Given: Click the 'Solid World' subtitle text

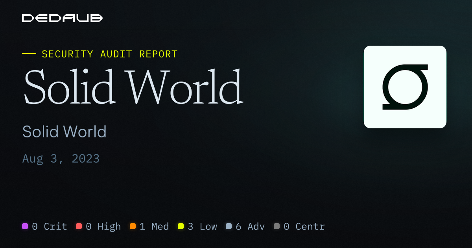Looking at the screenshot, I should pos(65,131).
